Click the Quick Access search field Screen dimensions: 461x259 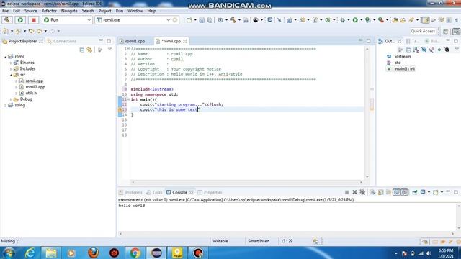[x=423, y=31]
